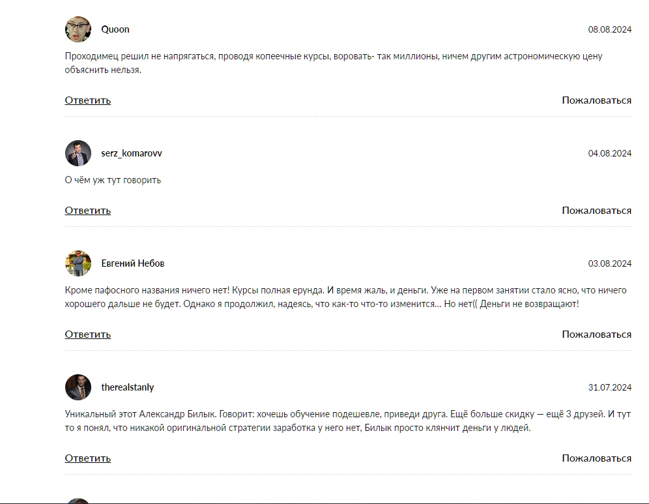Click Quoon's avatar picture
This screenshot has height=504, width=649.
click(x=78, y=29)
